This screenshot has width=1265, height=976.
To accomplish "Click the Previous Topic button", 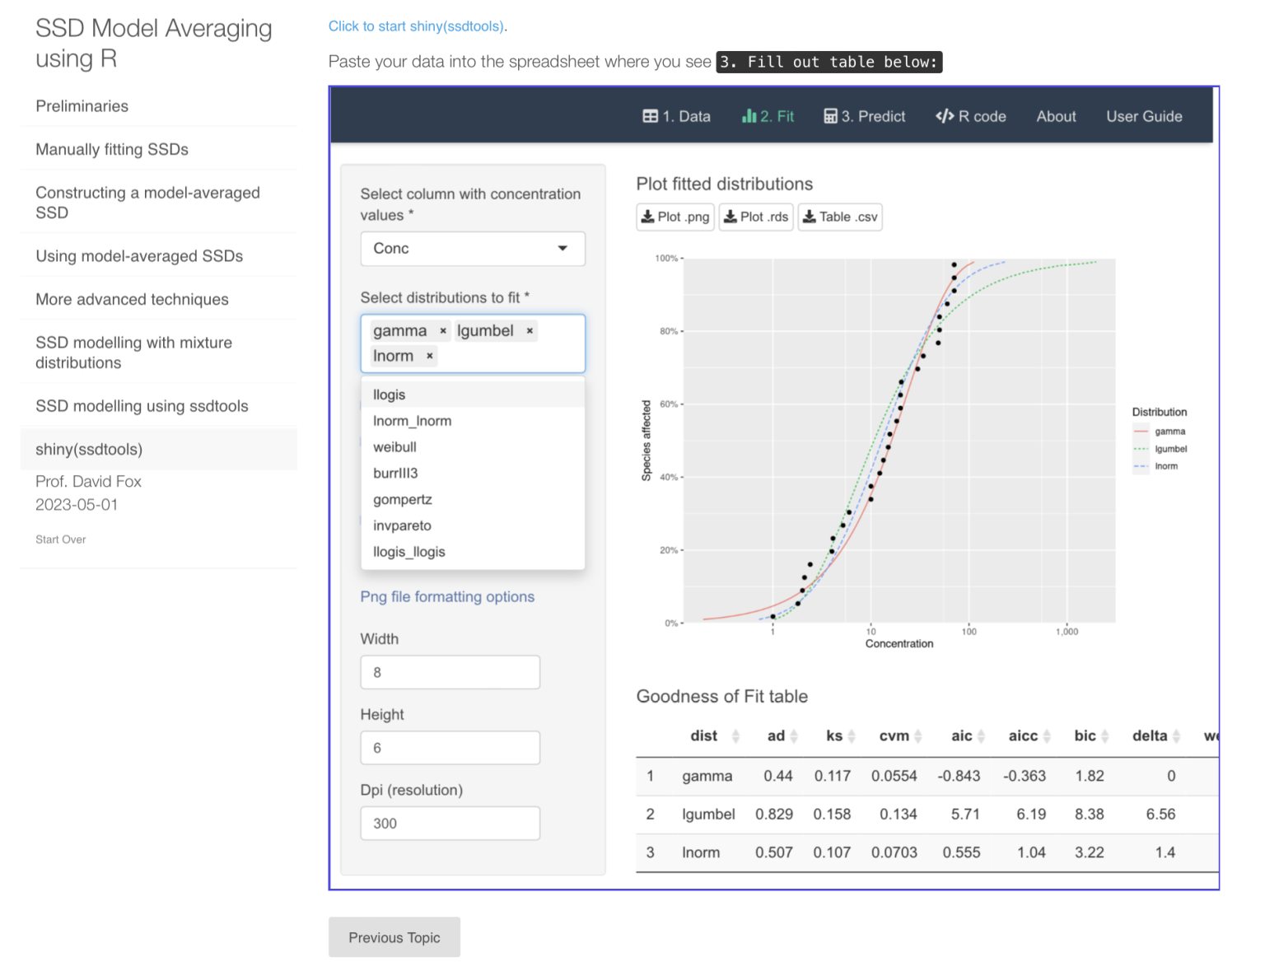I will tap(394, 936).
